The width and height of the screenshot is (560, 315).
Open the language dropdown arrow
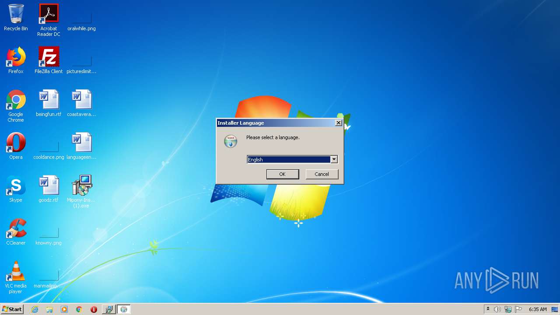(334, 160)
